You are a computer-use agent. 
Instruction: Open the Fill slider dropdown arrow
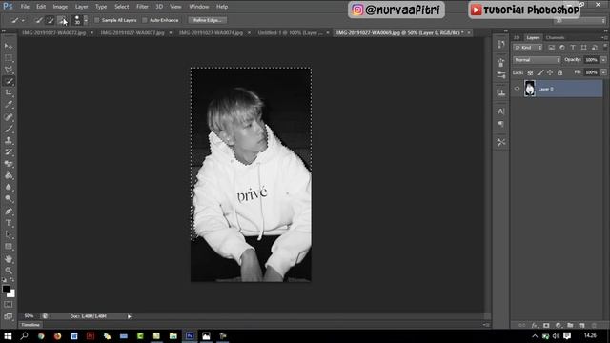(603, 72)
